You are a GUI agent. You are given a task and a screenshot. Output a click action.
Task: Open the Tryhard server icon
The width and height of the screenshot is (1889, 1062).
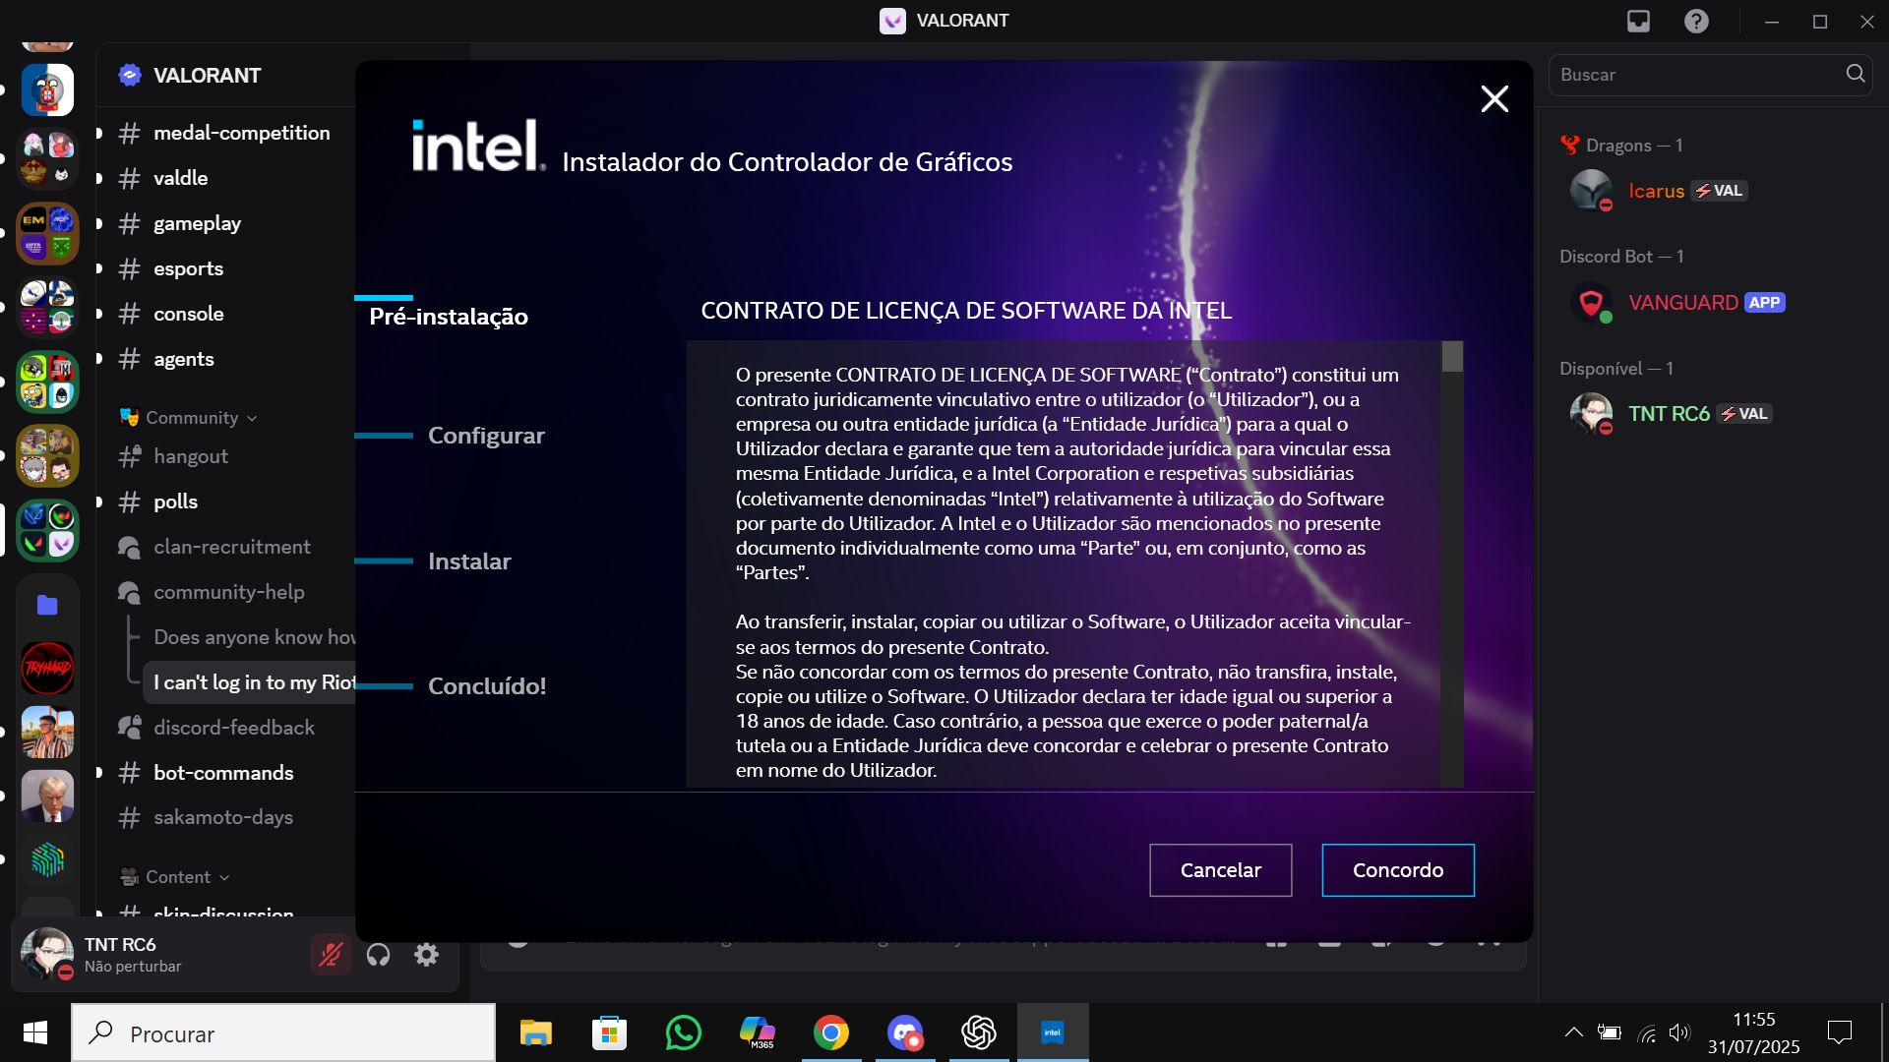point(47,668)
